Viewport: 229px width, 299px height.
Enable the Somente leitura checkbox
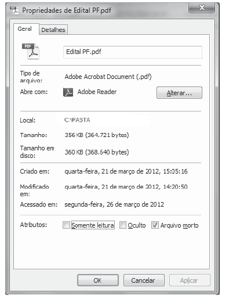(x=66, y=225)
